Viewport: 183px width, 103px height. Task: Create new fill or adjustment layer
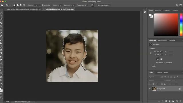(170, 101)
